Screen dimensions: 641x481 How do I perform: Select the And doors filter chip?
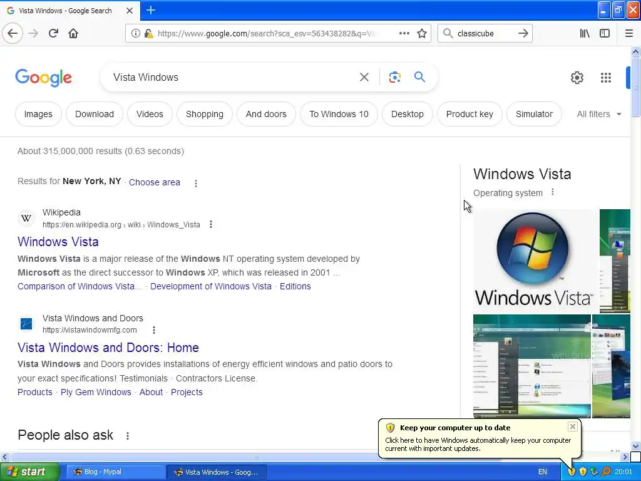tap(266, 114)
